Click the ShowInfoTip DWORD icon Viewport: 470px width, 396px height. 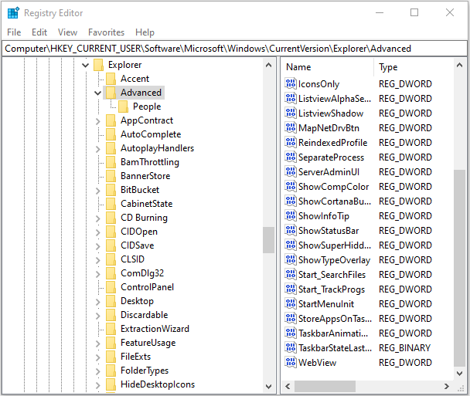(291, 216)
